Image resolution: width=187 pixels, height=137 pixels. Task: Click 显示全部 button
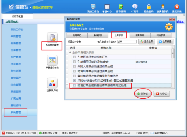click(146, 42)
